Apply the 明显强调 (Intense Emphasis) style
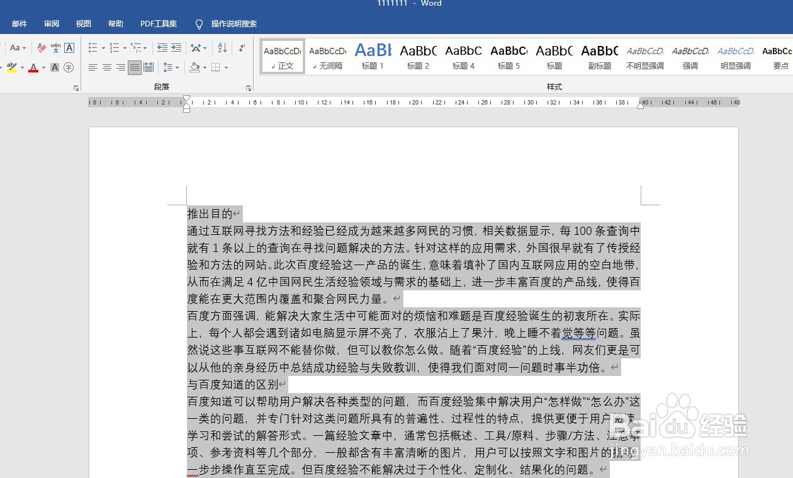Viewport: 793px width, 478px height. pyautogui.click(x=736, y=56)
